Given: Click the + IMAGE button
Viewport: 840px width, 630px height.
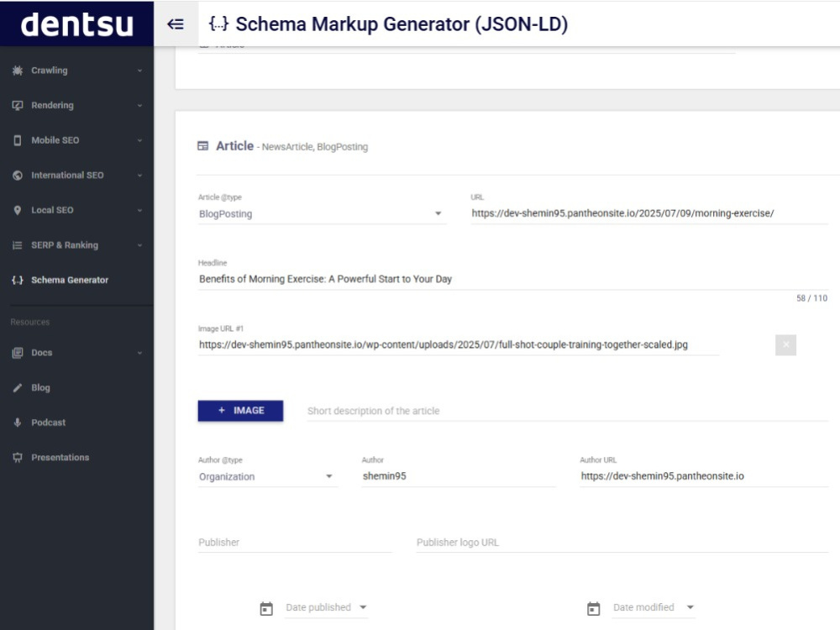Looking at the screenshot, I should [x=240, y=411].
